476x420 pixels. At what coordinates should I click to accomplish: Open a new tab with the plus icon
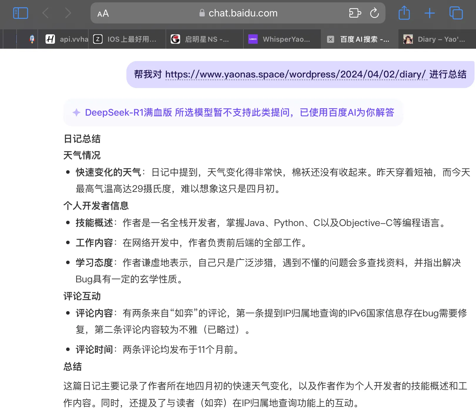pyautogui.click(x=429, y=13)
